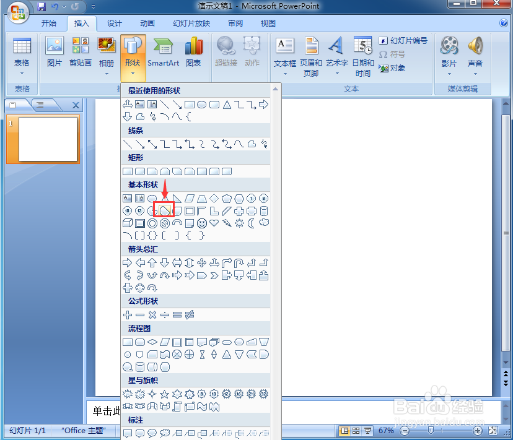
Task: Click the Office 主题 theme status text
Action: 84,431
